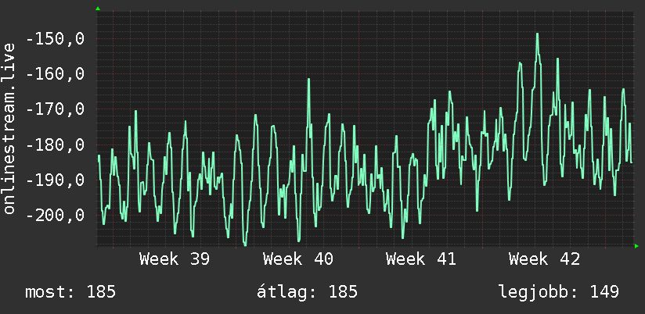Viewport: 645px width, 314px height.
Task: Click the -170,0 y-axis value
Action: click(x=55, y=109)
